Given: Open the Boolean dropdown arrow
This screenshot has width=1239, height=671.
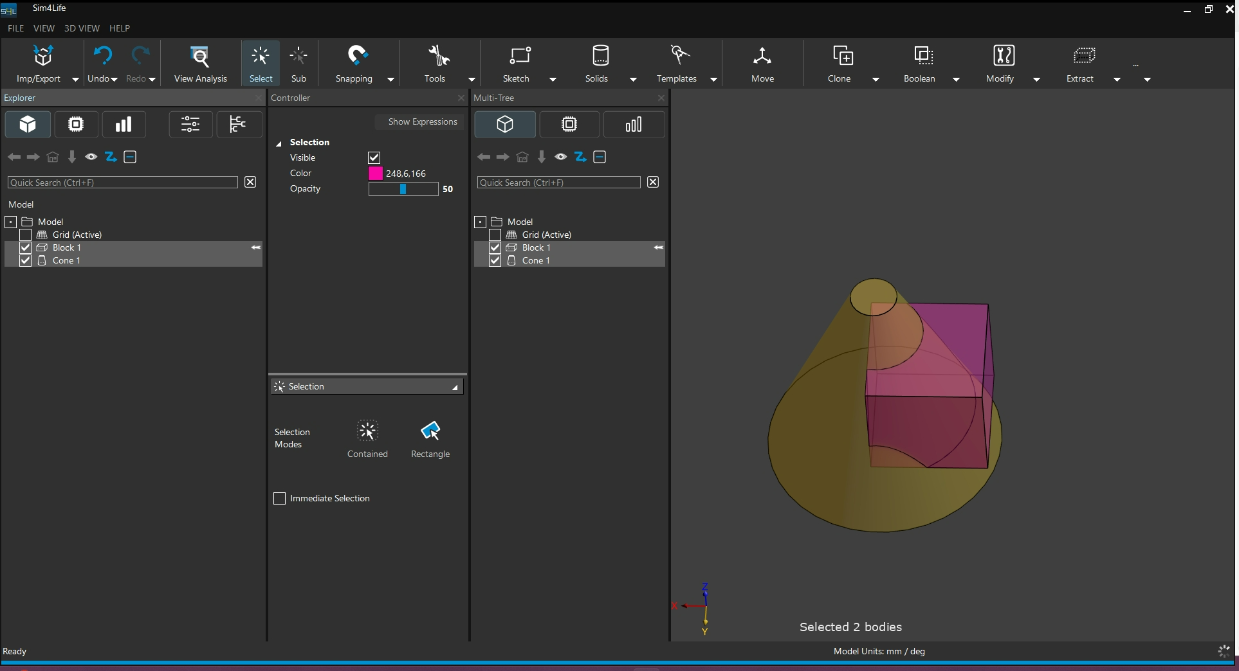Looking at the screenshot, I should pos(956,79).
